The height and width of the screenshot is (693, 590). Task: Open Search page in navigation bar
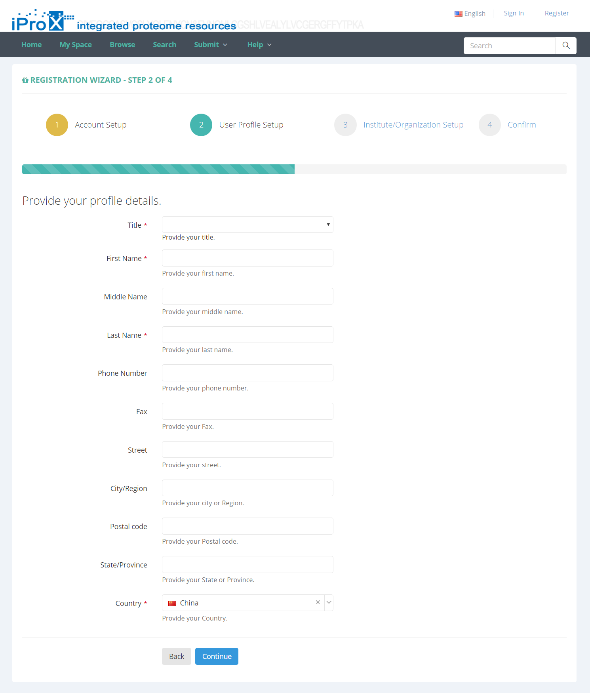(165, 45)
